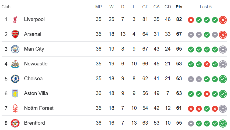This screenshot has height=130, width=230.
Task: Select Chelsea's most recent win indicator
Action: point(223,79)
